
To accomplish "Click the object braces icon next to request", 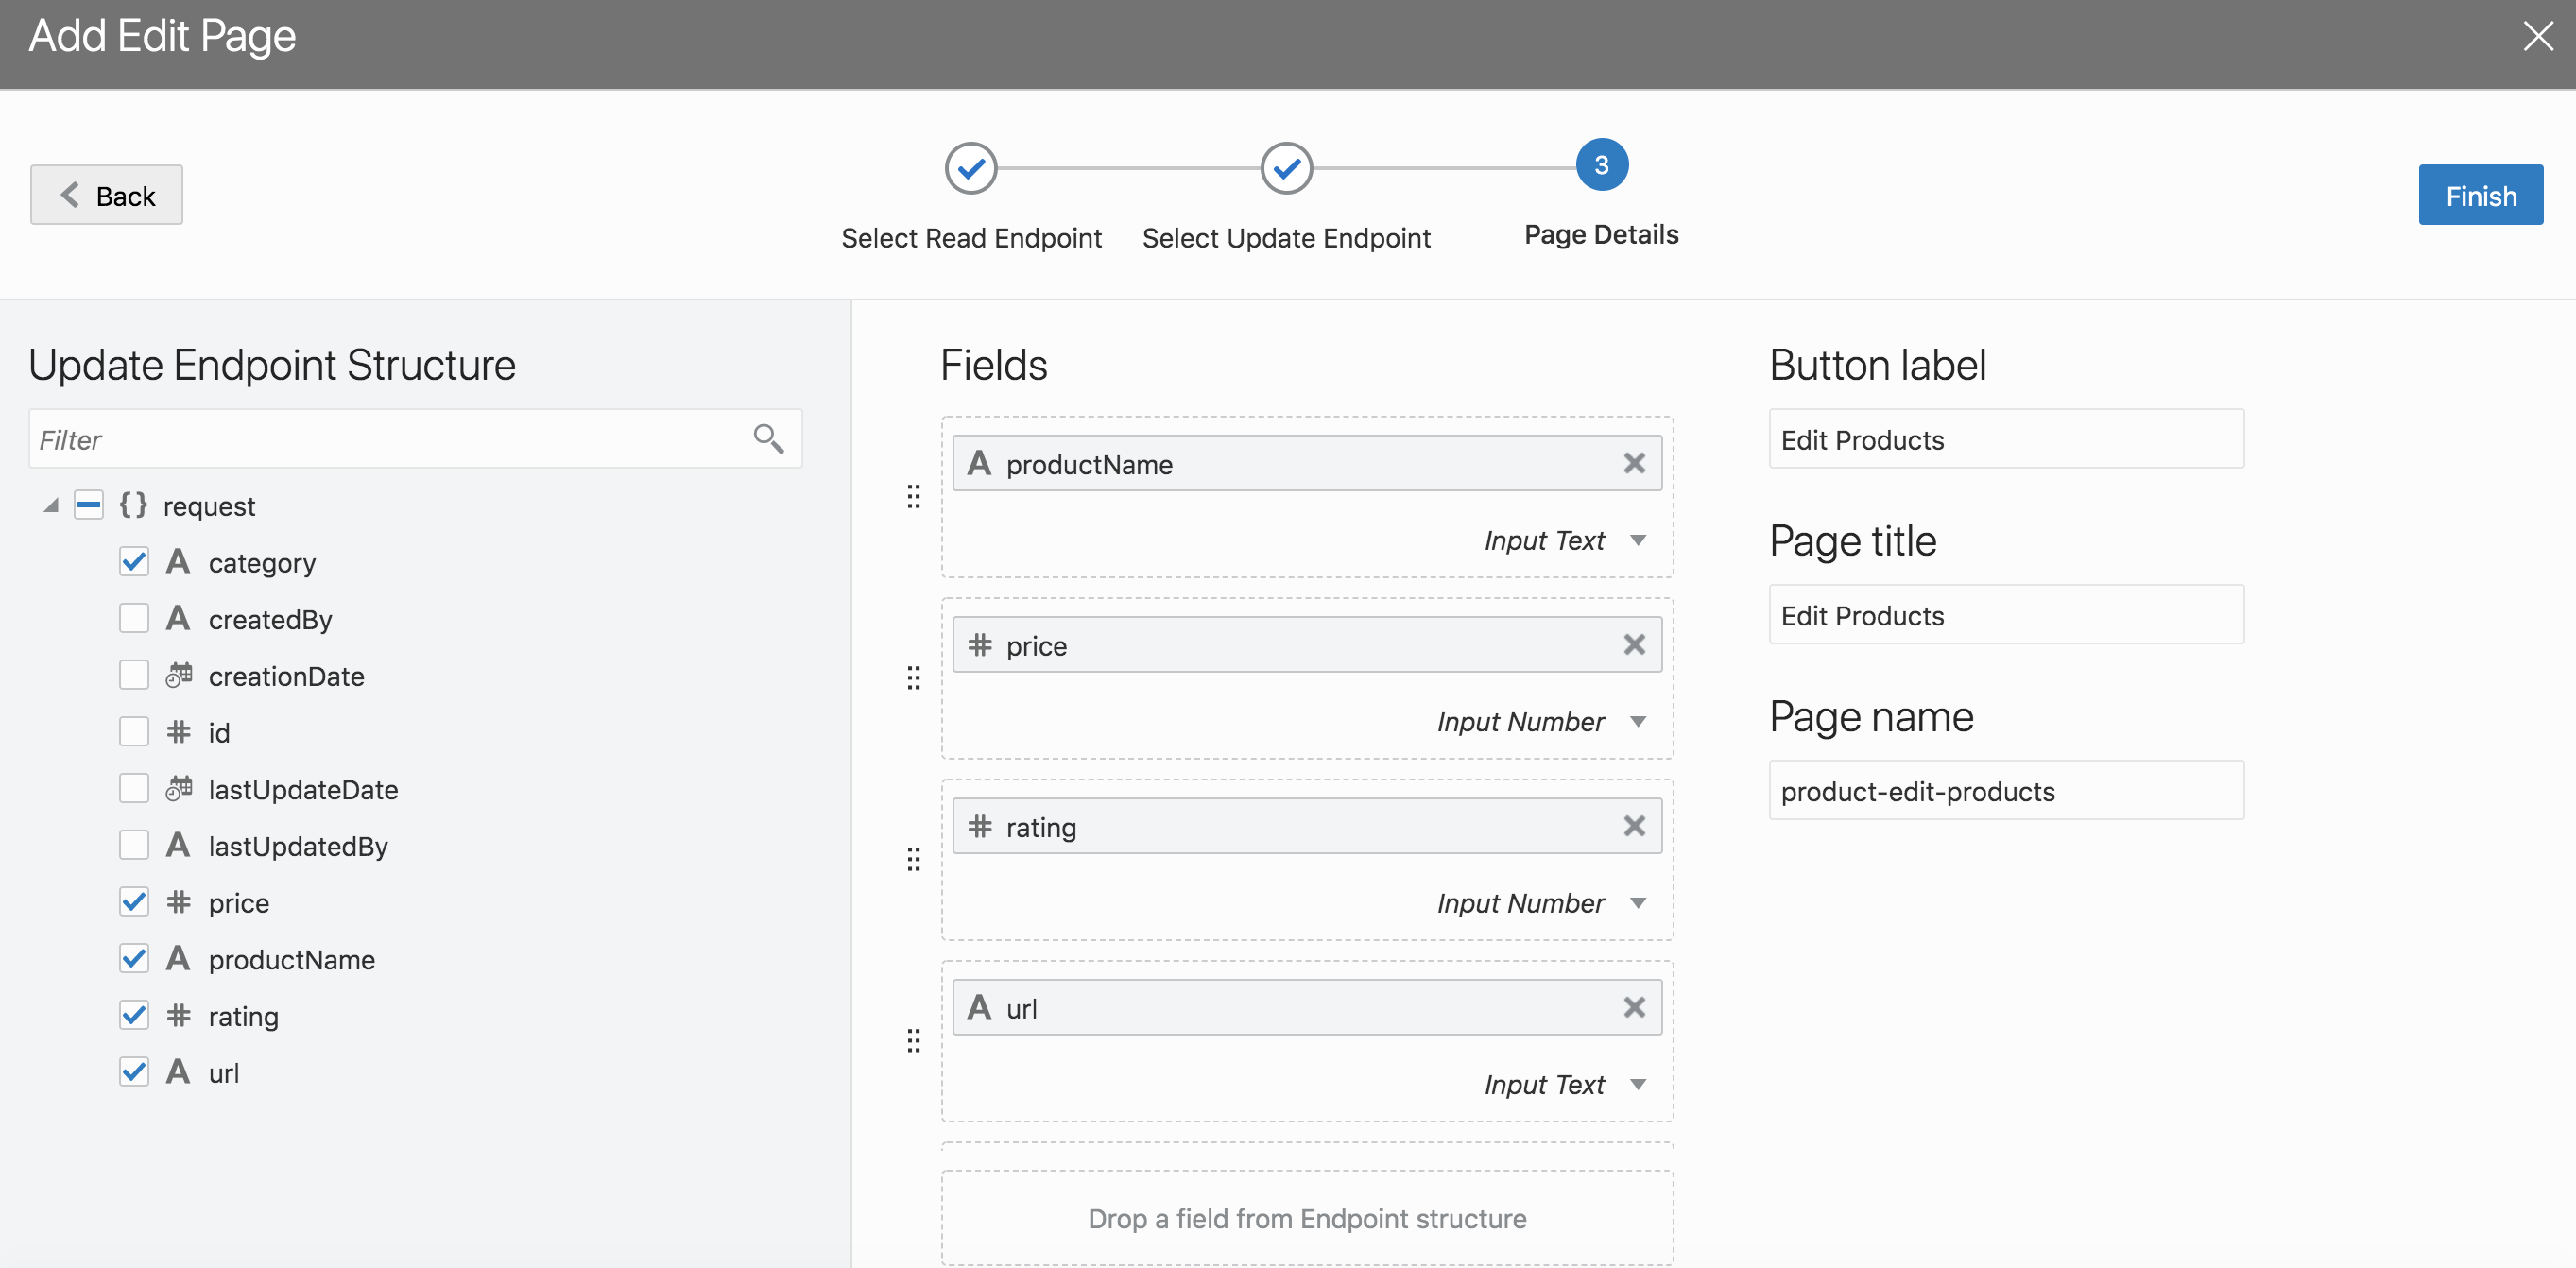I will [133, 505].
